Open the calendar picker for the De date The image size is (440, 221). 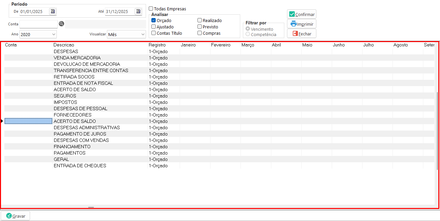pos(52,11)
